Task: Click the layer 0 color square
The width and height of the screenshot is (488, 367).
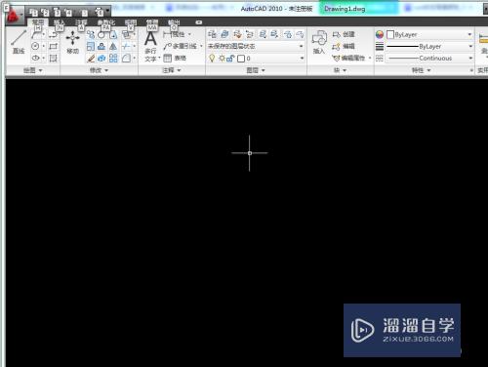Action: (241, 59)
